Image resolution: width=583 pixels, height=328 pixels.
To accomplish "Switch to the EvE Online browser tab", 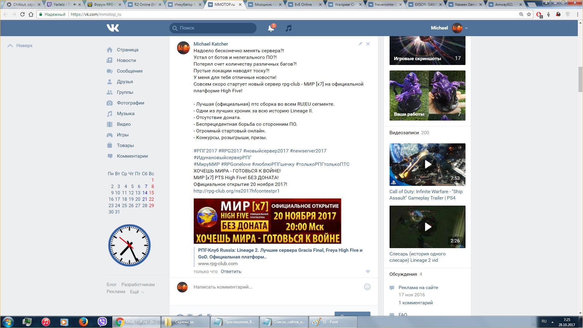I will point(303,5).
